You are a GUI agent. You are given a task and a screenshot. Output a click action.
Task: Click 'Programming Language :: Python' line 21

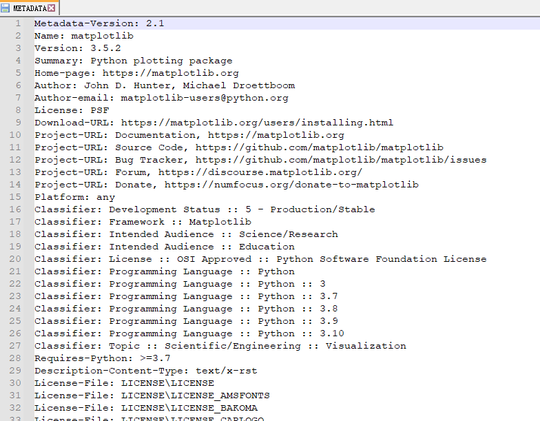pos(164,271)
